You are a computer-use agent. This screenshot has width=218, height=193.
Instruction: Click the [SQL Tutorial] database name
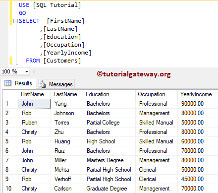pos(57,5)
